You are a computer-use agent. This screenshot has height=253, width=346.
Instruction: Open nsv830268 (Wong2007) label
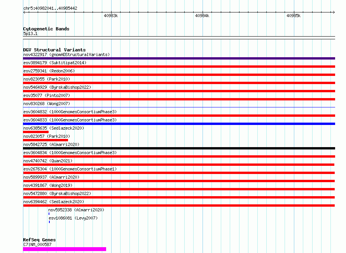pos(47,104)
